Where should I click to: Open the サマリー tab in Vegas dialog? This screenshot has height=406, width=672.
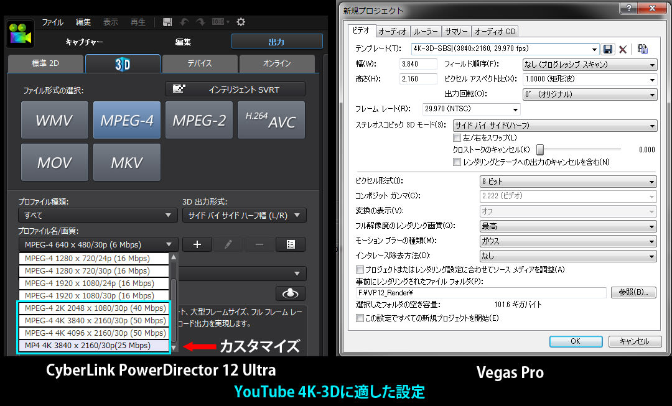pyautogui.click(x=456, y=31)
